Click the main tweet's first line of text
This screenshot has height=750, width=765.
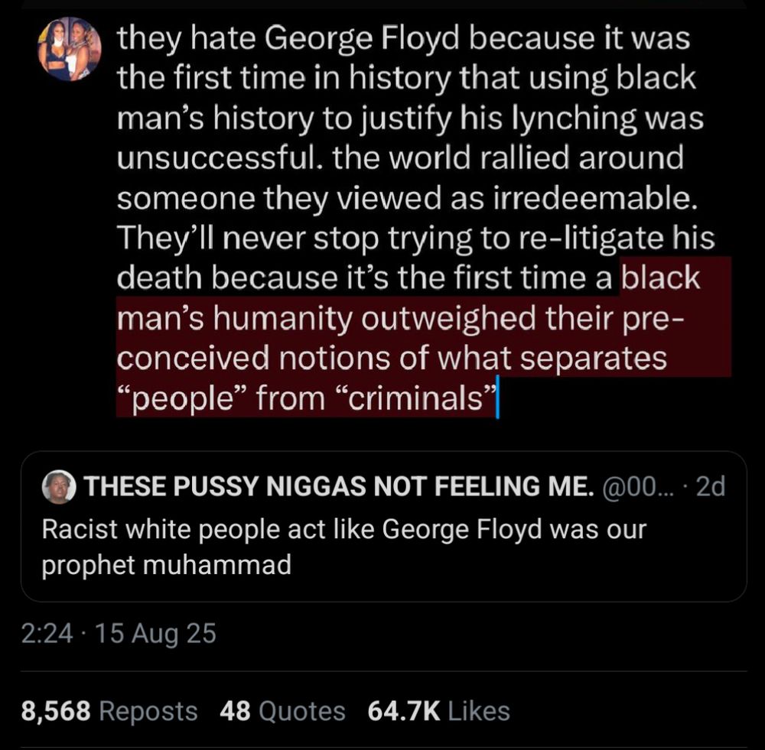click(x=403, y=39)
